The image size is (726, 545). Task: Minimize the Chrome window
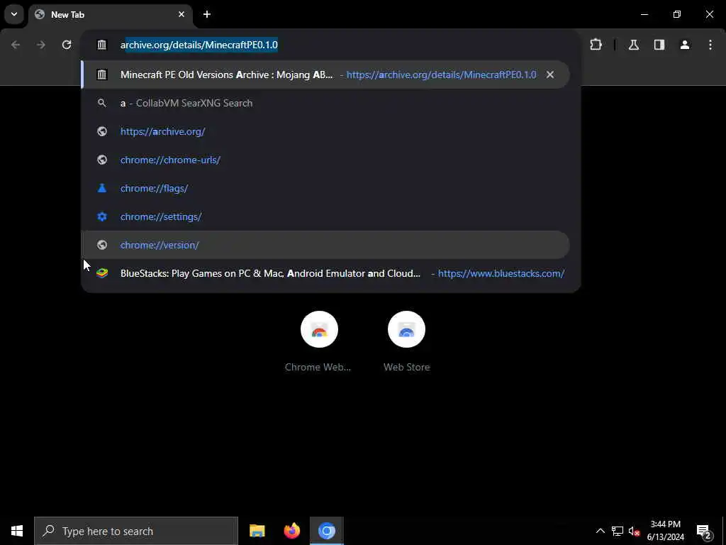click(644, 14)
